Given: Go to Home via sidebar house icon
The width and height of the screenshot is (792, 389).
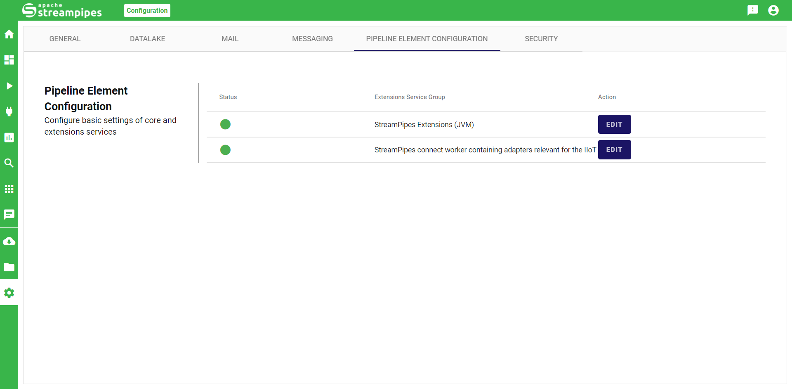Looking at the screenshot, I should 9,34.
